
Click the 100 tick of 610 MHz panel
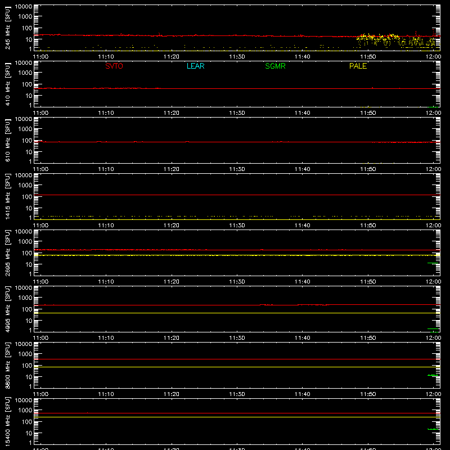[x=27, y=141]
